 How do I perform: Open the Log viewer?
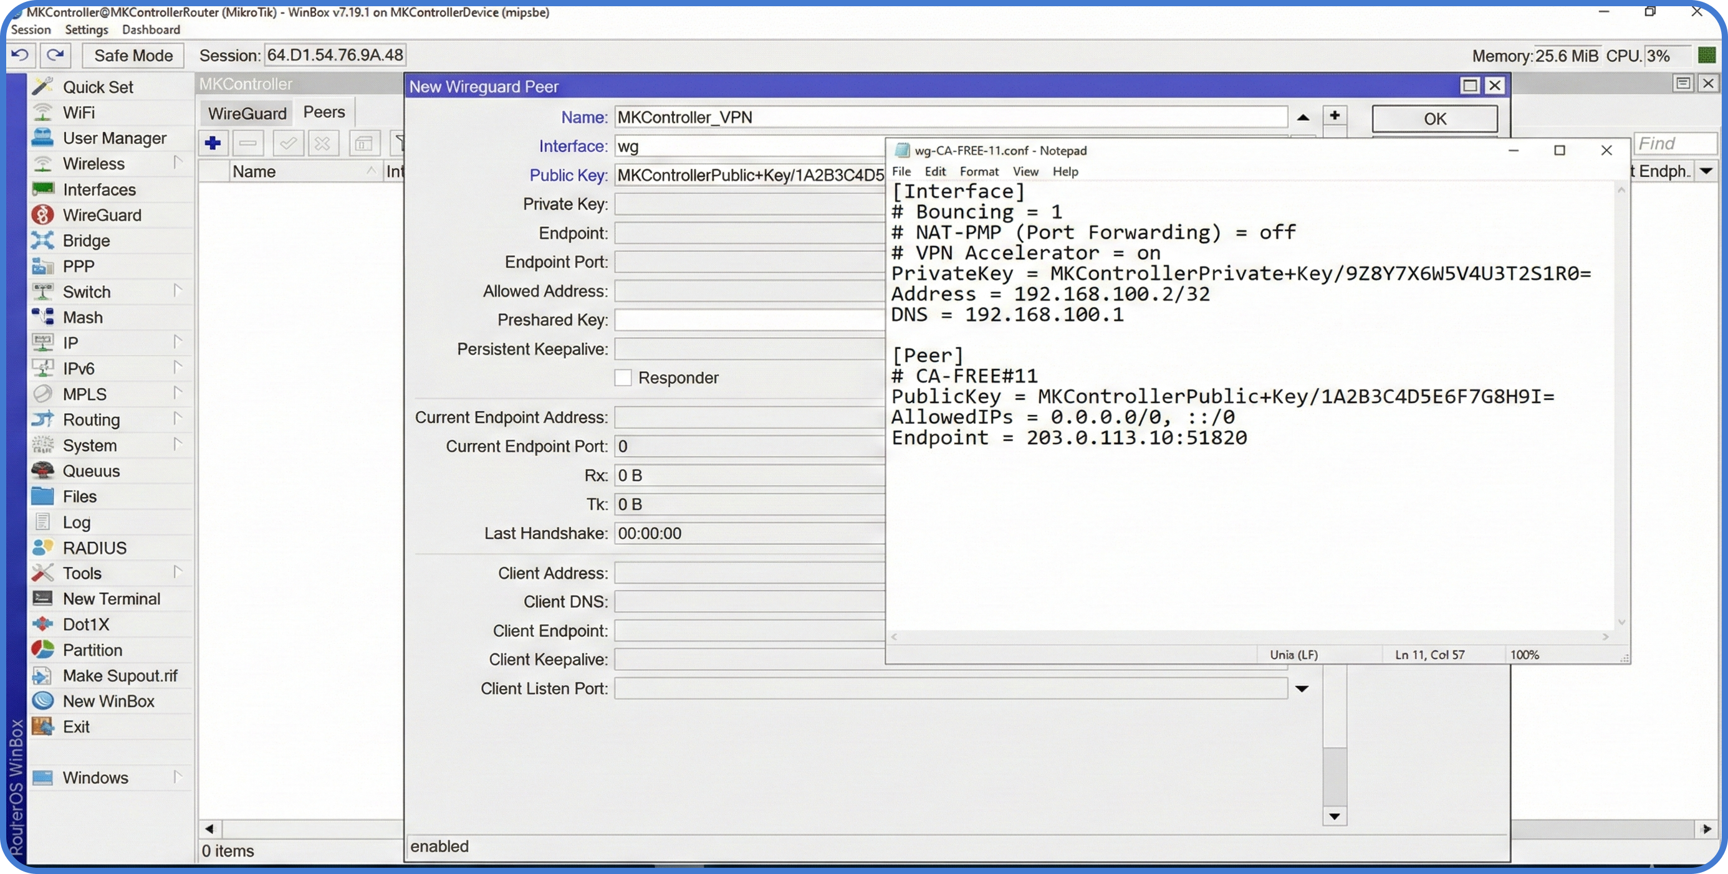coord(76,521)
